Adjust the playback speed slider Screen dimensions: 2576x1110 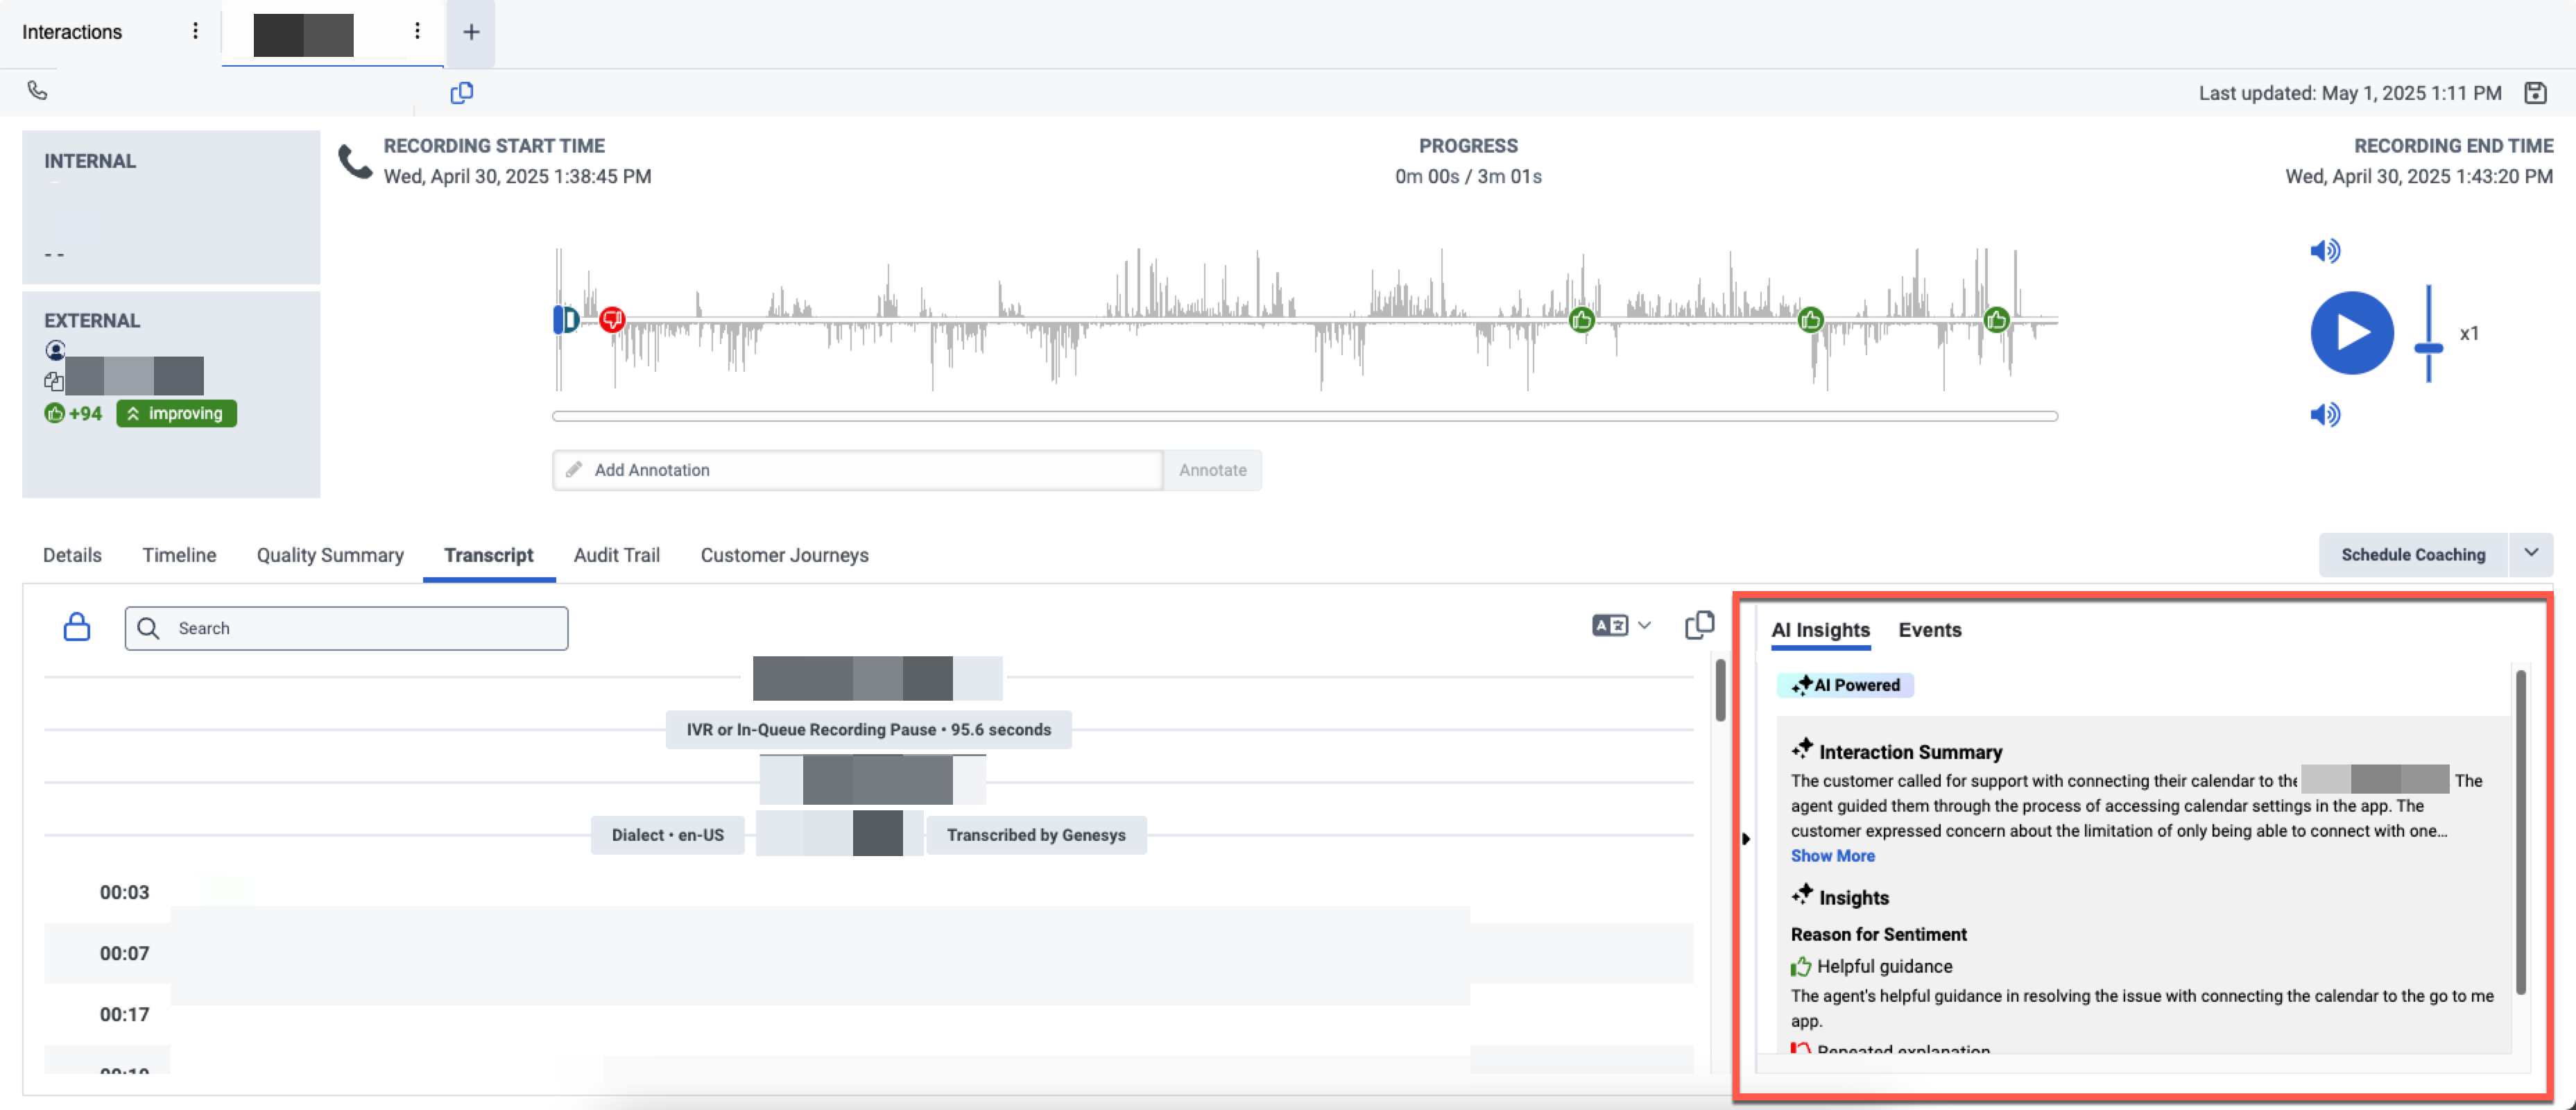pos(2428,348)
